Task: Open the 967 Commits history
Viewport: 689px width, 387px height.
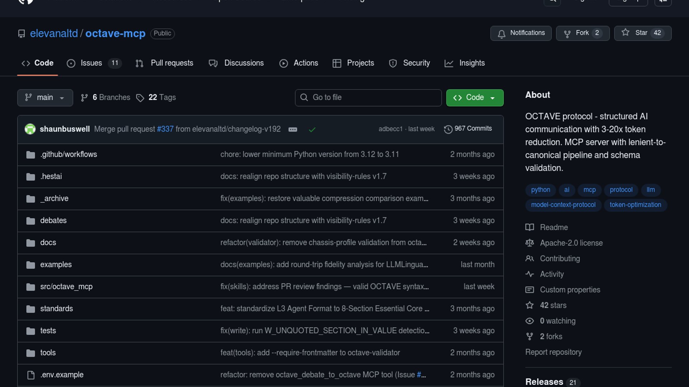Action: (468, 129)
